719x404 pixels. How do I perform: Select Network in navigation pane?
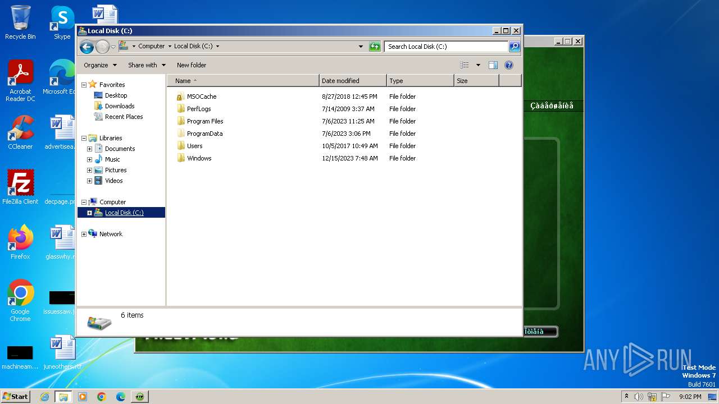111,234
